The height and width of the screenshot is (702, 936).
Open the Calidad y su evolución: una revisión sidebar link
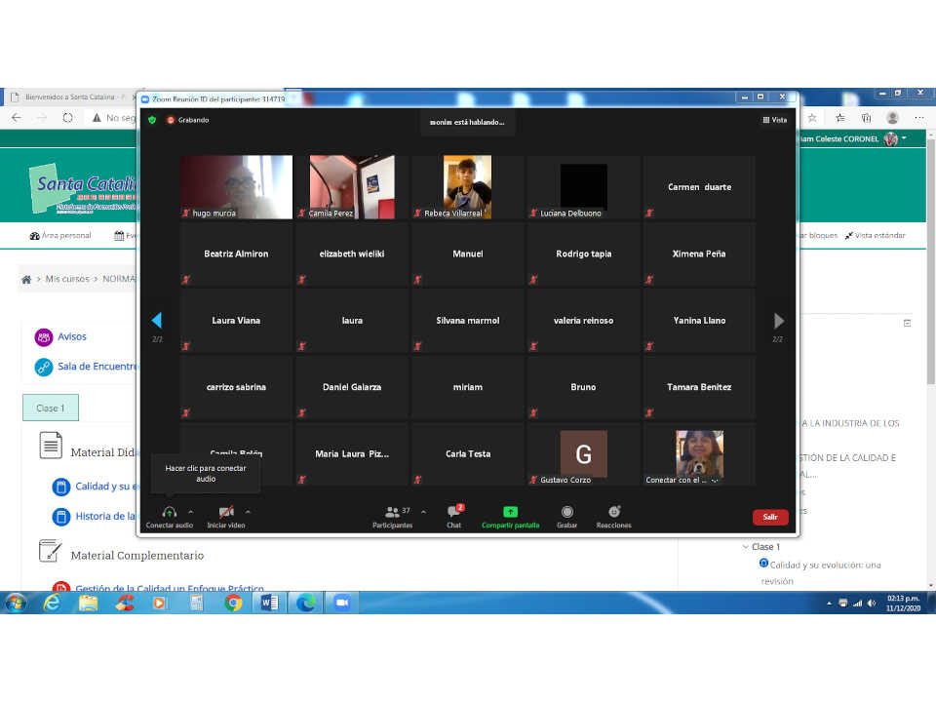pyautogui.click(x=825, y=573)
